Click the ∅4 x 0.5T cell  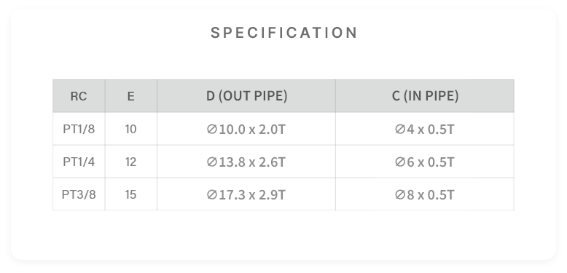pyautogui.click(x=425, y=129)
